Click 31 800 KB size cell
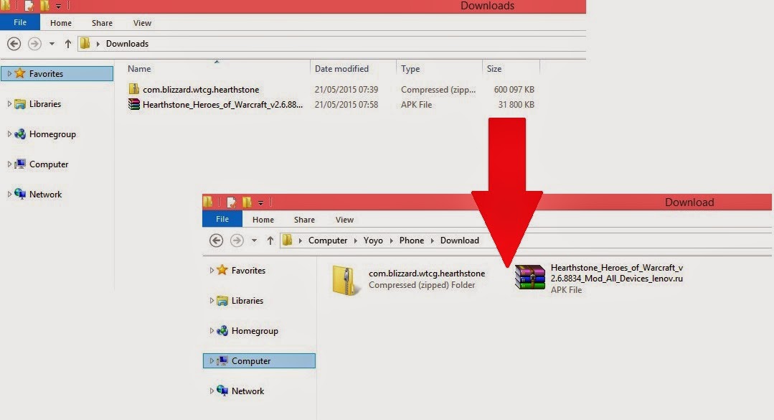Screen dimensions: 774x420 (516, 104)
